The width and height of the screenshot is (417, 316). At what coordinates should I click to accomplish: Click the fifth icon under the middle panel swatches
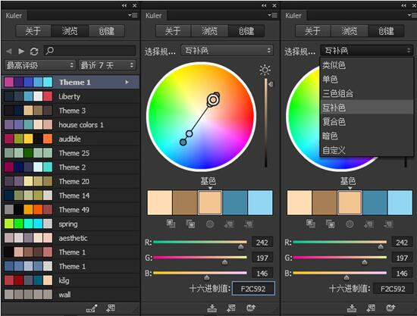[249, 224]
